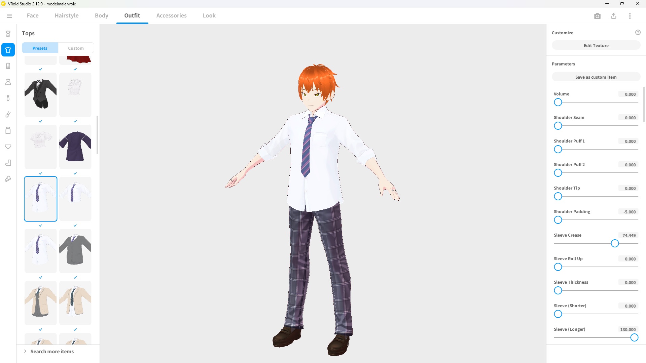Switch the items filter to Custom
Screen dimensions: 646x363
coord(76,48)
